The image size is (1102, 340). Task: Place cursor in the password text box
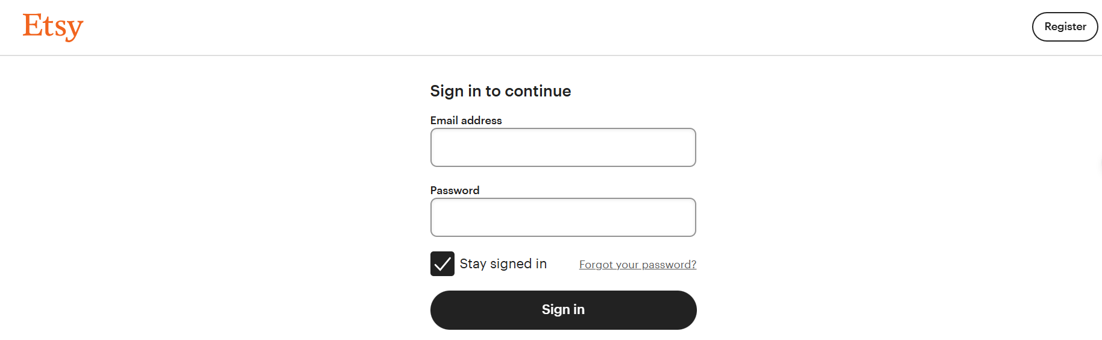tap(563, 218)
